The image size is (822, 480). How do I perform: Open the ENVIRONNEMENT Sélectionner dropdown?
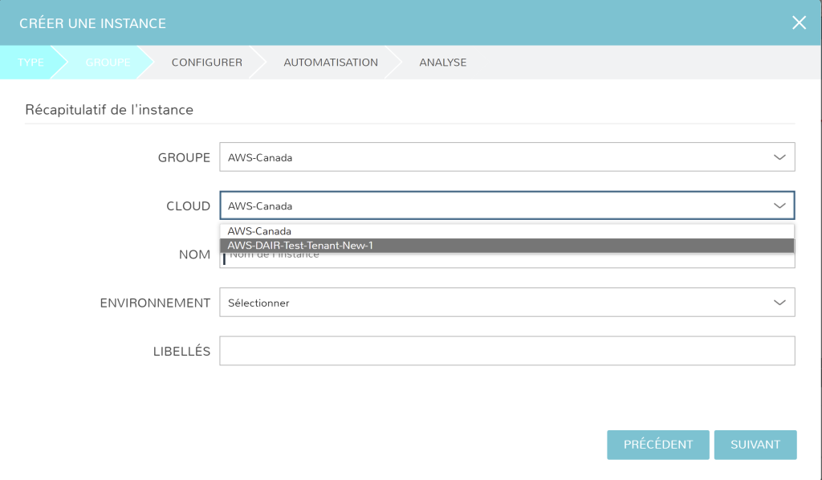click(x=498, y=303)
